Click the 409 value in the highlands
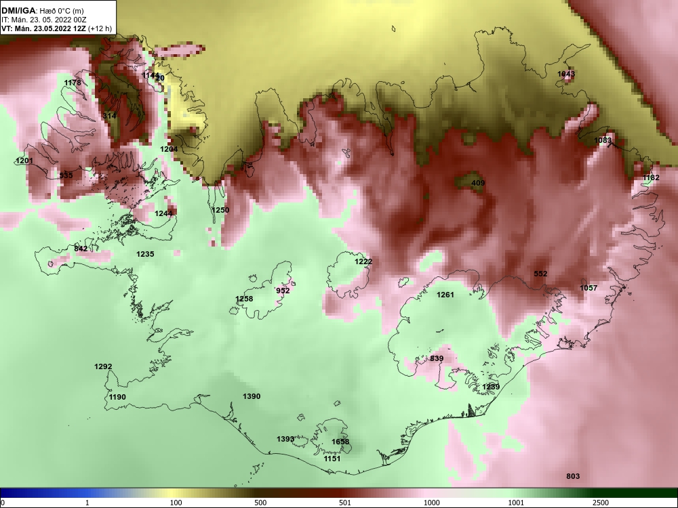The height and width of the screenshot is (508, 678). 478,183
